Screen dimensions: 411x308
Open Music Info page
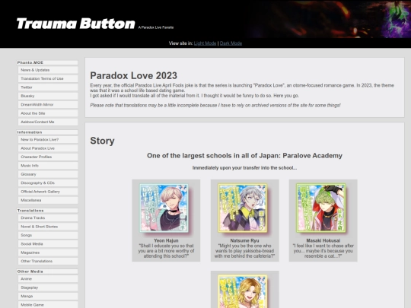tap(48, 166)
